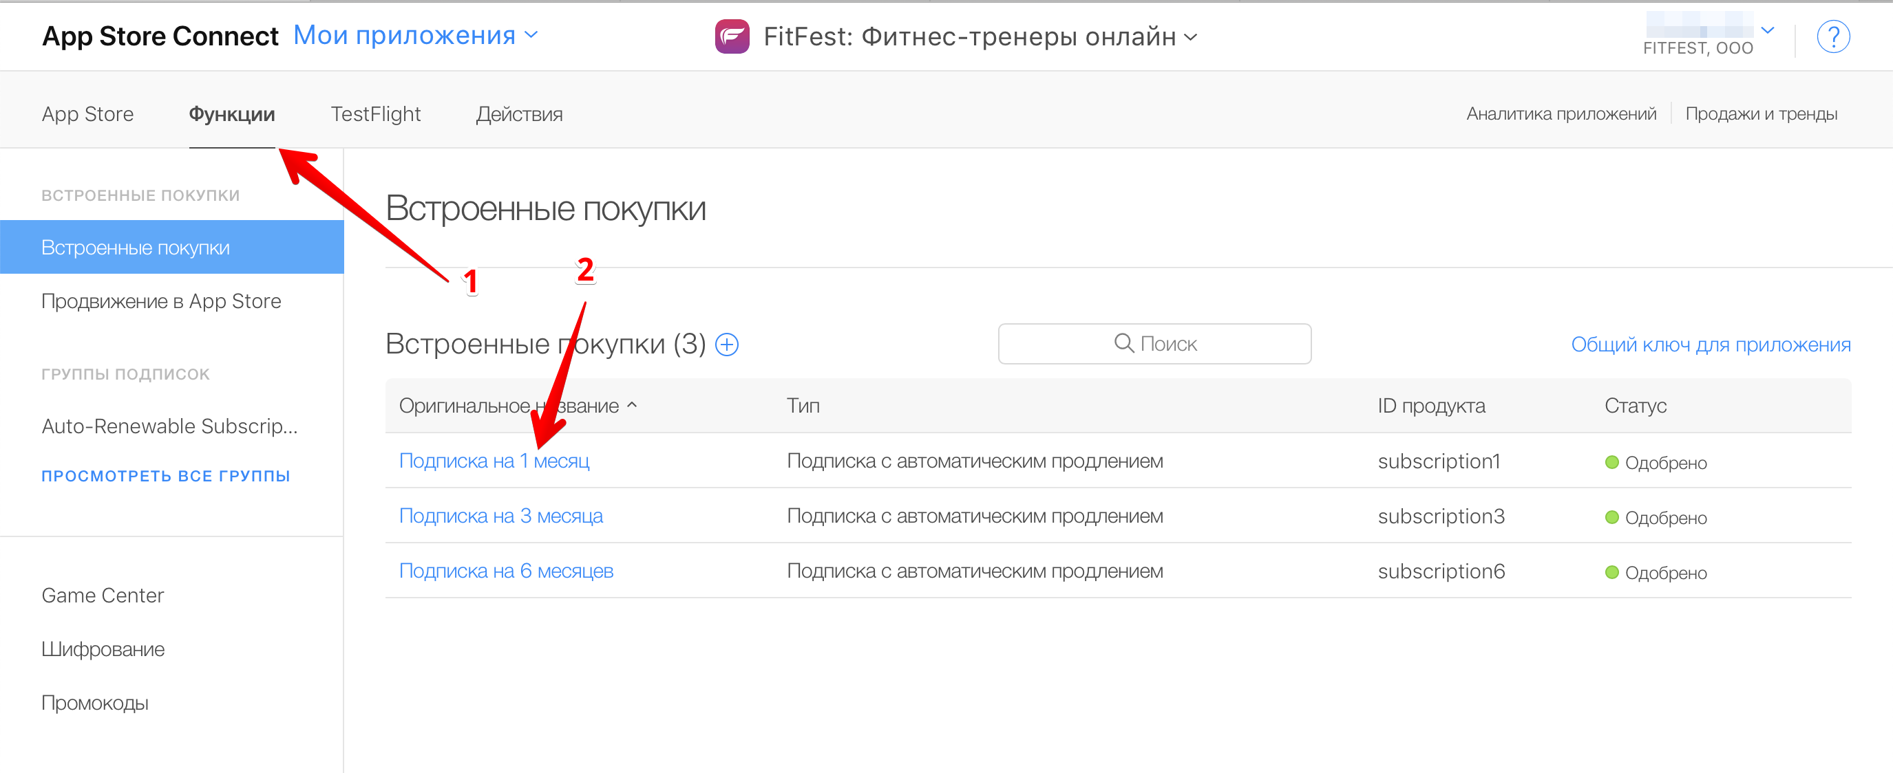Open the FitFest app switcher chevron
This screenshot has height=773, width=1893.
pyautogui.click(x=1191, y=36)
